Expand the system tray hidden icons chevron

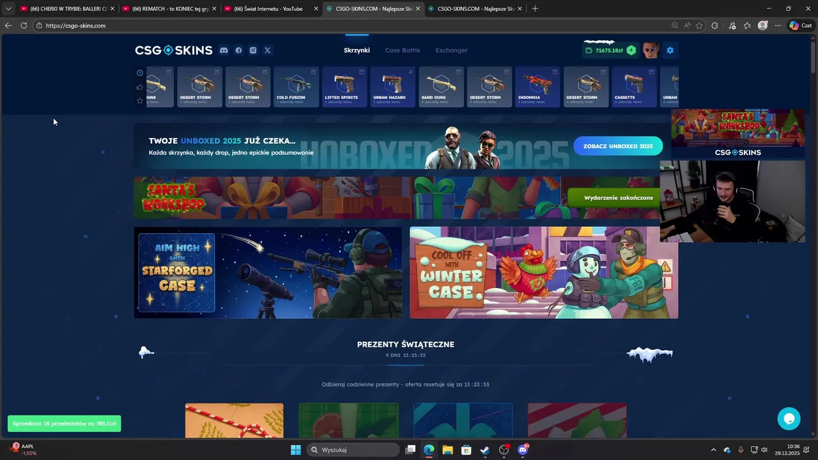tap(714, 450)
